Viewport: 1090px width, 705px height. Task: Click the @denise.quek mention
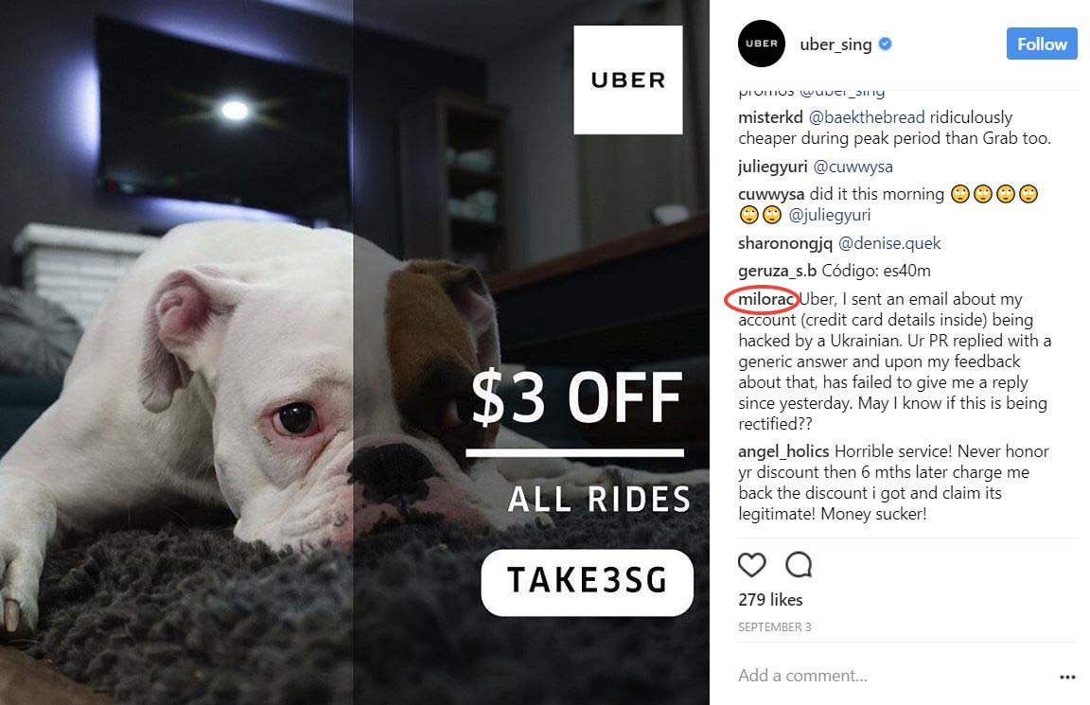[x=889, y=243]
